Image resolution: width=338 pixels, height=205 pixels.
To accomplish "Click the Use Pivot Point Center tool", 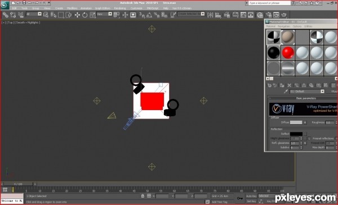I will point(117,15).
